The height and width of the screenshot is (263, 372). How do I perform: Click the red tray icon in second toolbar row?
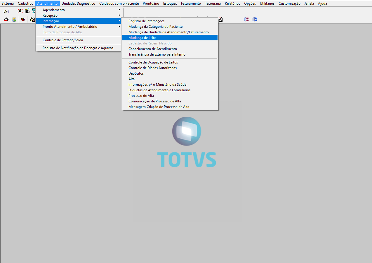(6, 19)
